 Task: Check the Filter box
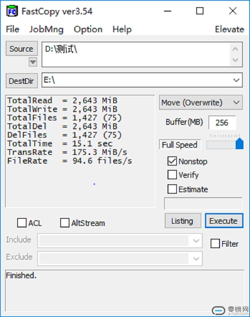coord(215,243)
